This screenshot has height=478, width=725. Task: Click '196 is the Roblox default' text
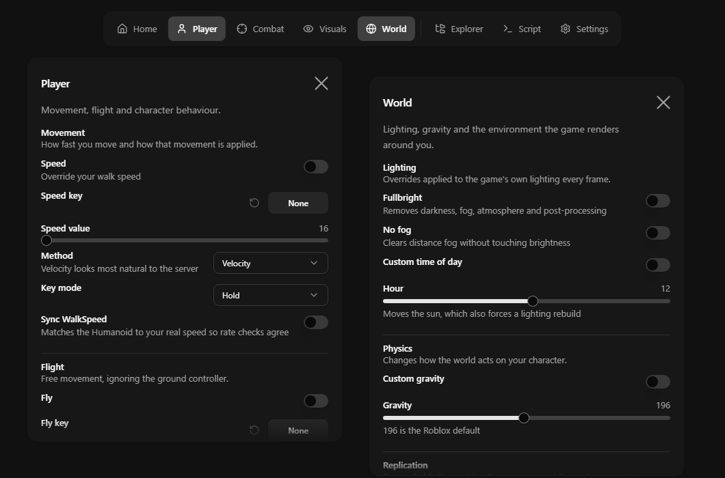[x=432, y=430]
